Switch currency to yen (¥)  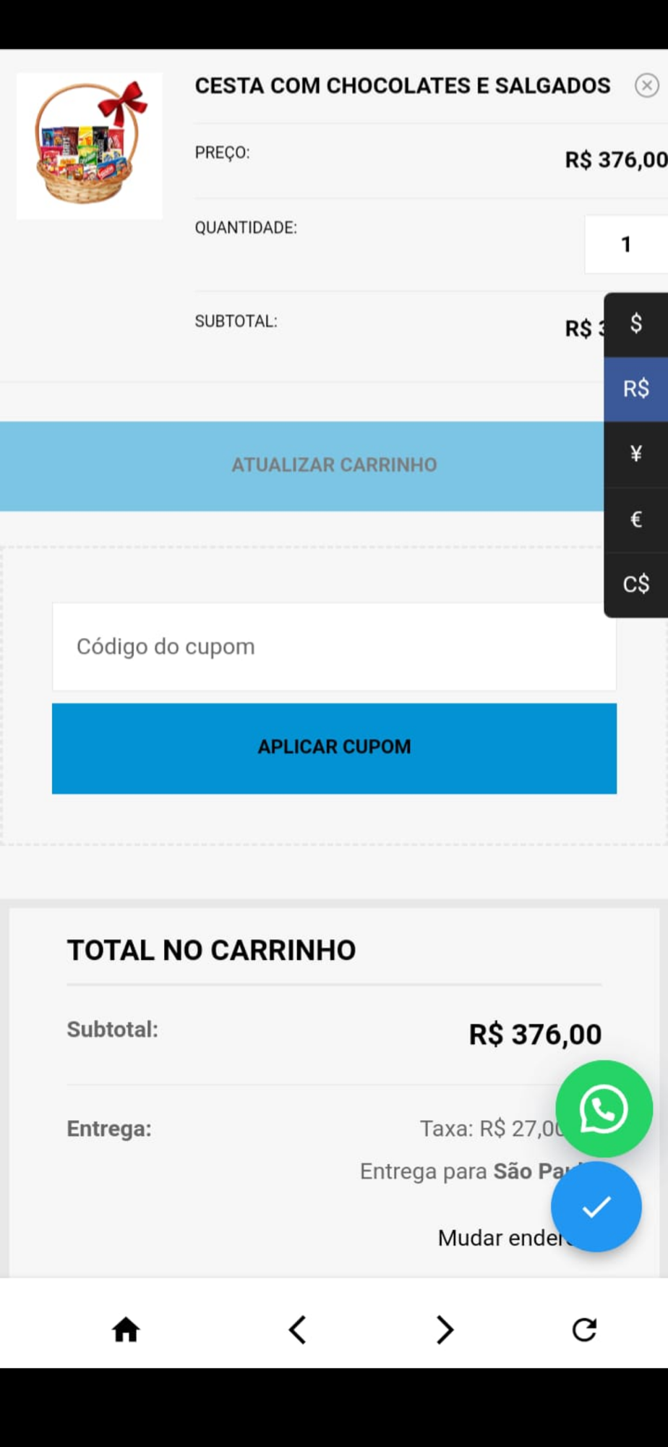point(636,454)
